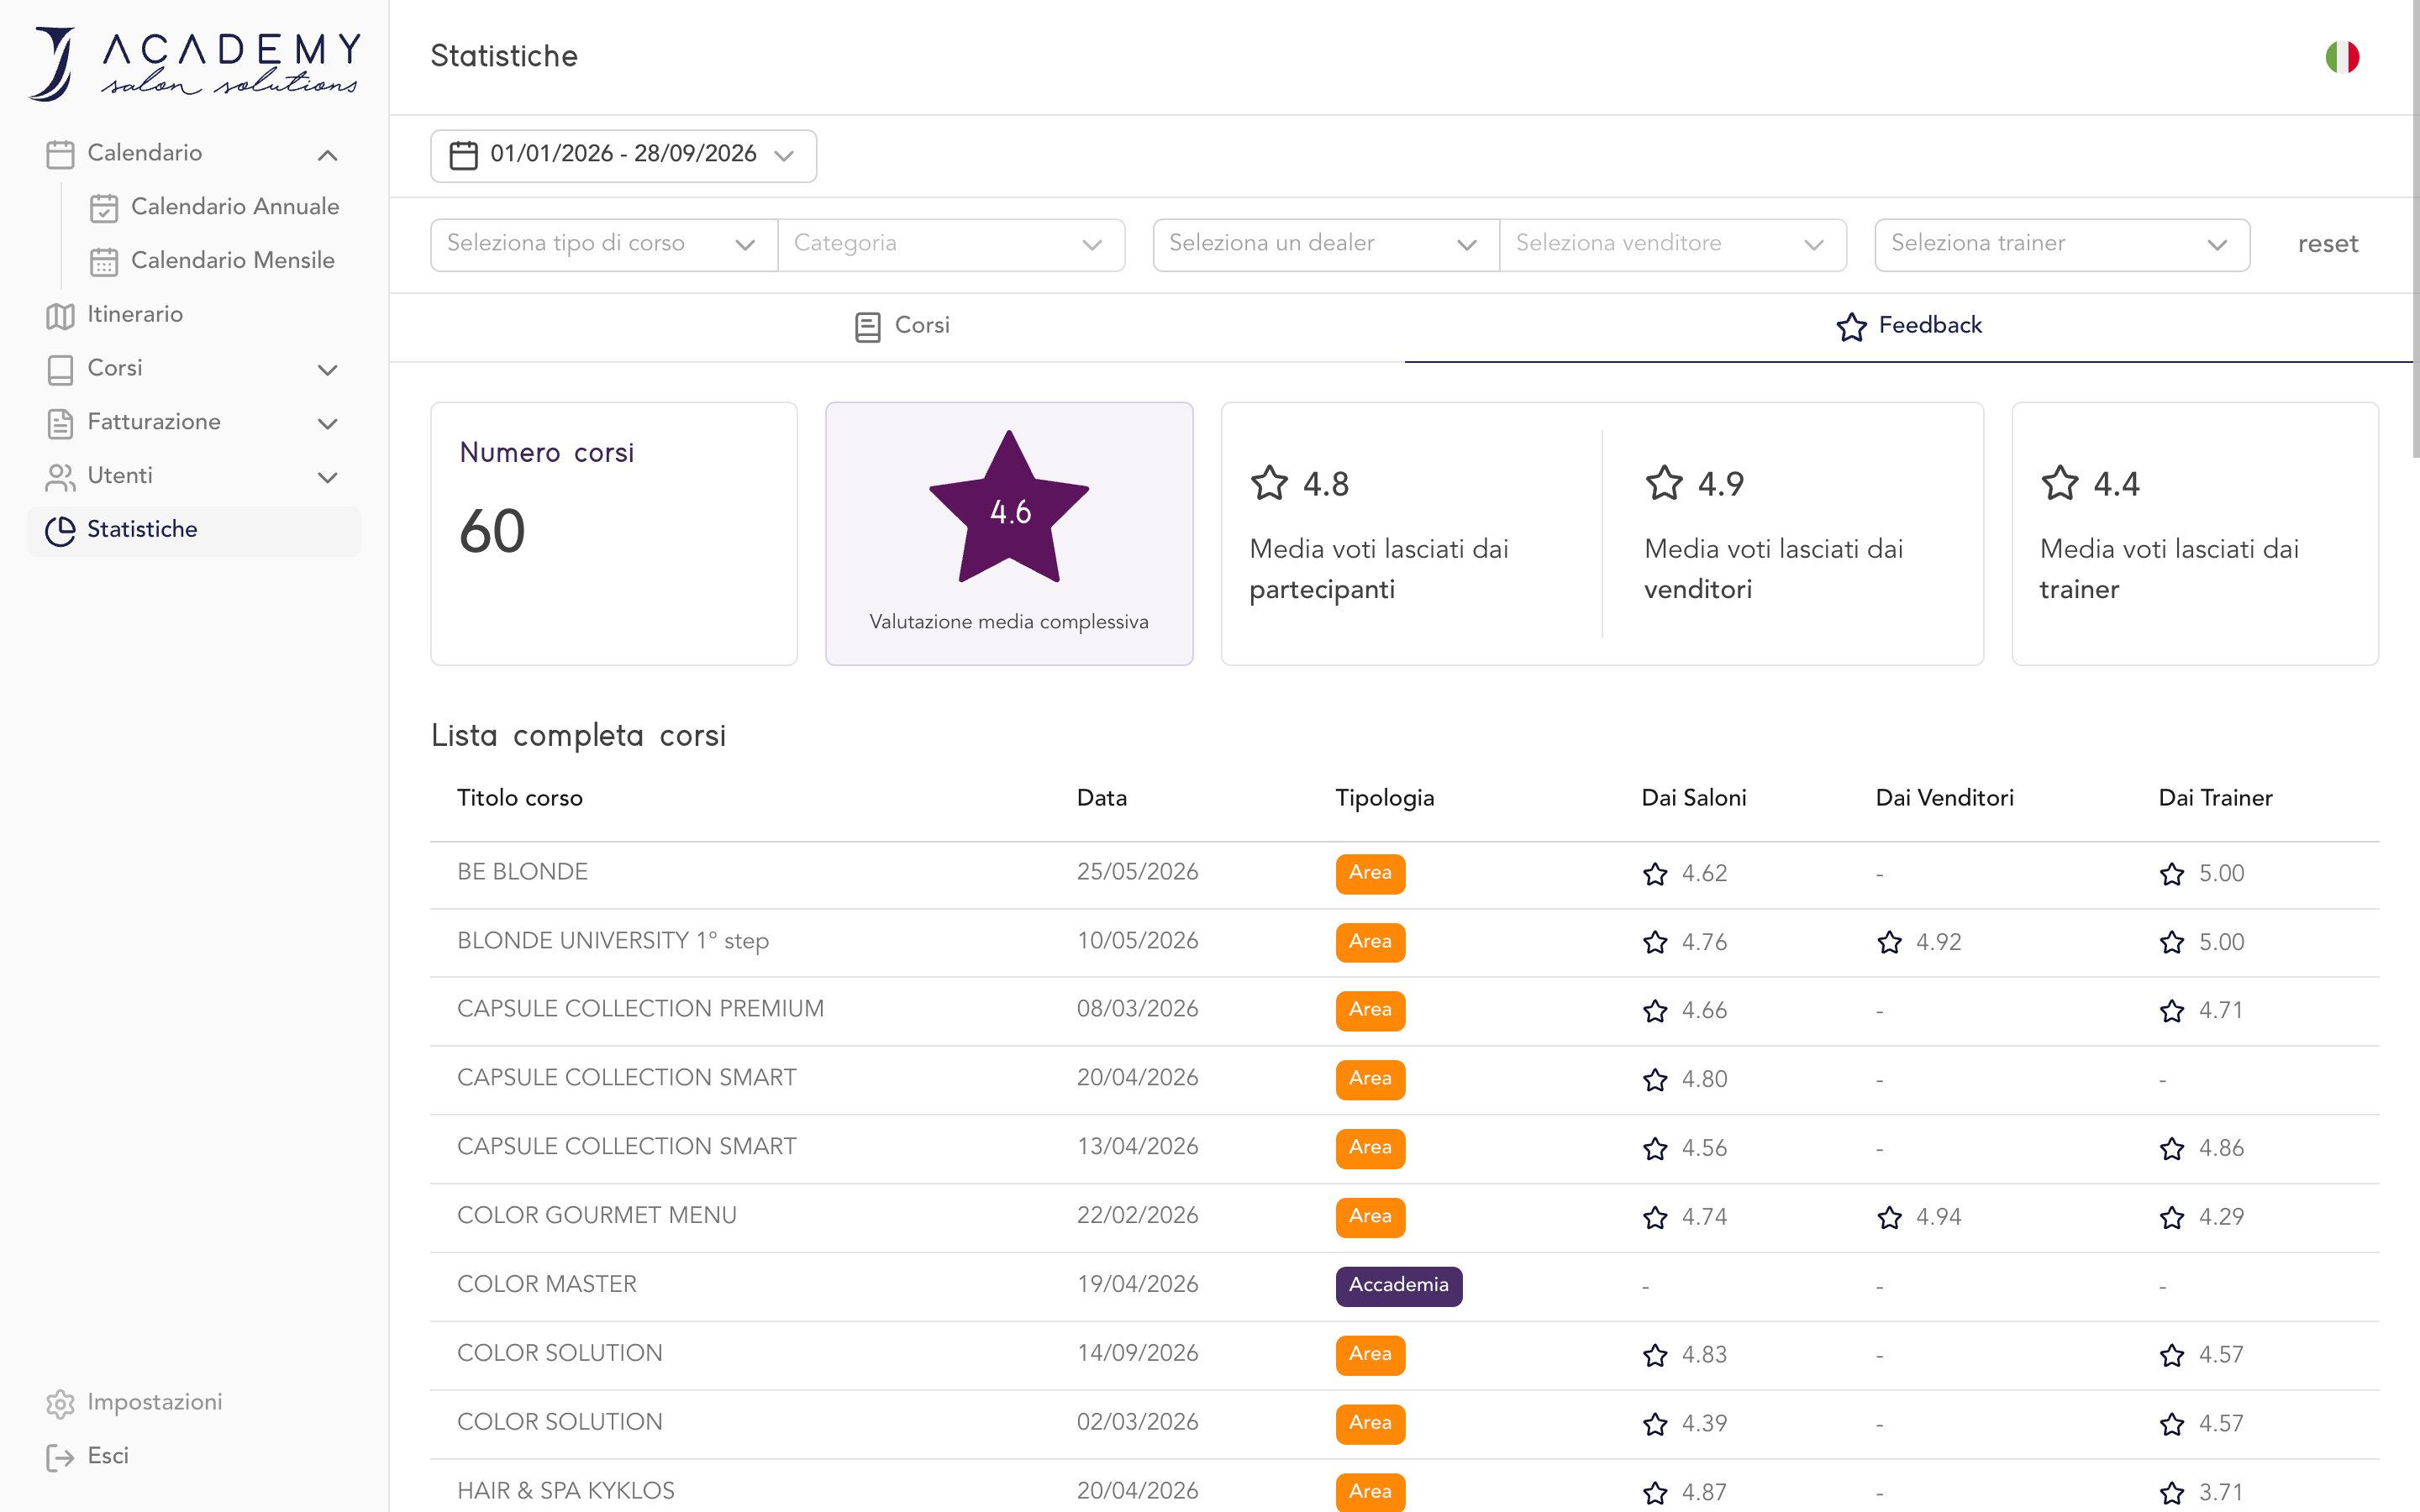Screen dimensions: 2420x1512
Task: Click the BLONDE UNIVERSITY 1° step row title
Action: click(613, 941)
